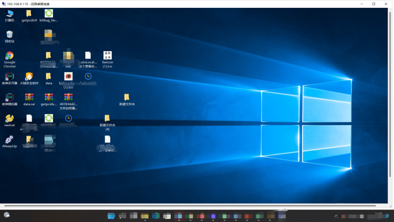Open the 夜神多开器 Nox multi-instance shortcut
This screenshot has height=222, width=394.
click(9, 79)
